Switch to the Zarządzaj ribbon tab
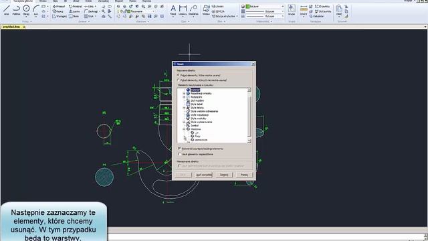428x241 pixels. click(x=103, y=1)
